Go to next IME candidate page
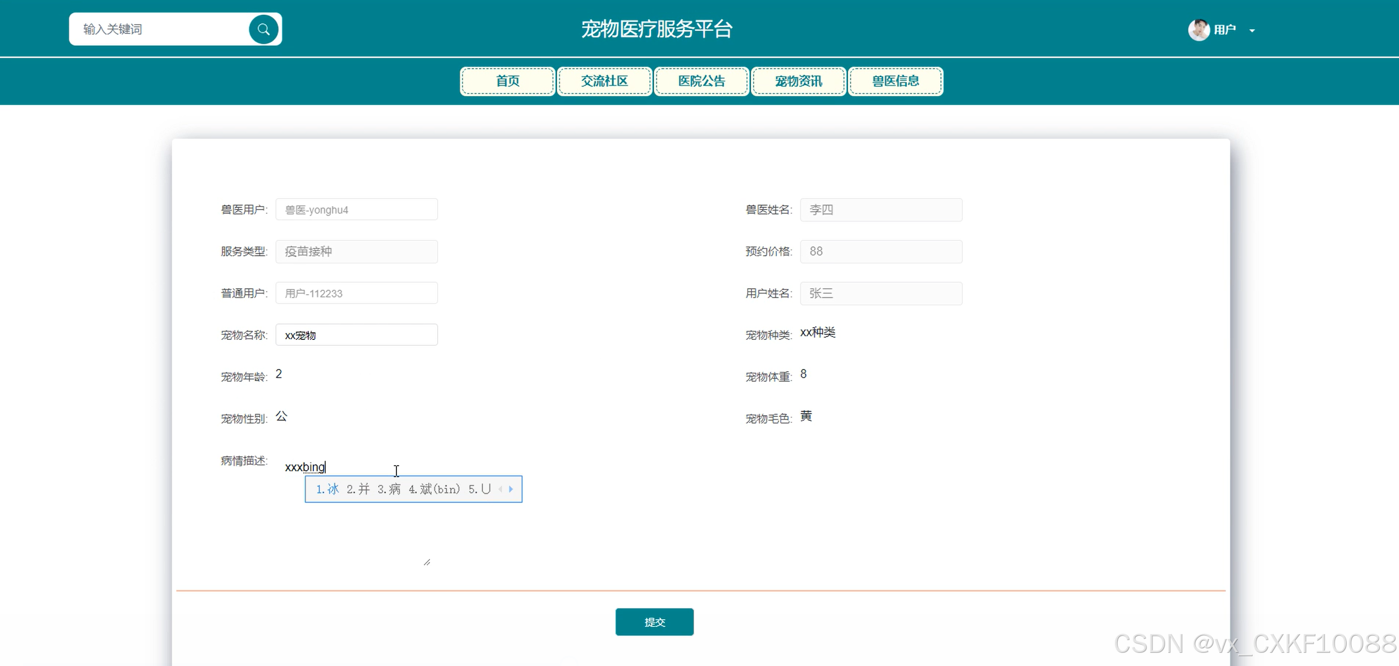This screenshot has height=666, width=1399. point(511,489)
